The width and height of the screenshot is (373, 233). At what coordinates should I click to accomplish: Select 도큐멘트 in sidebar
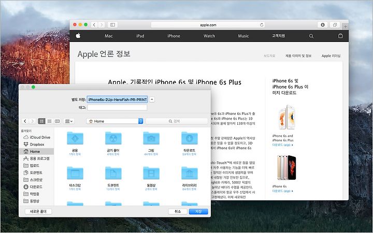pyautogui.click(x=37, y=172)
